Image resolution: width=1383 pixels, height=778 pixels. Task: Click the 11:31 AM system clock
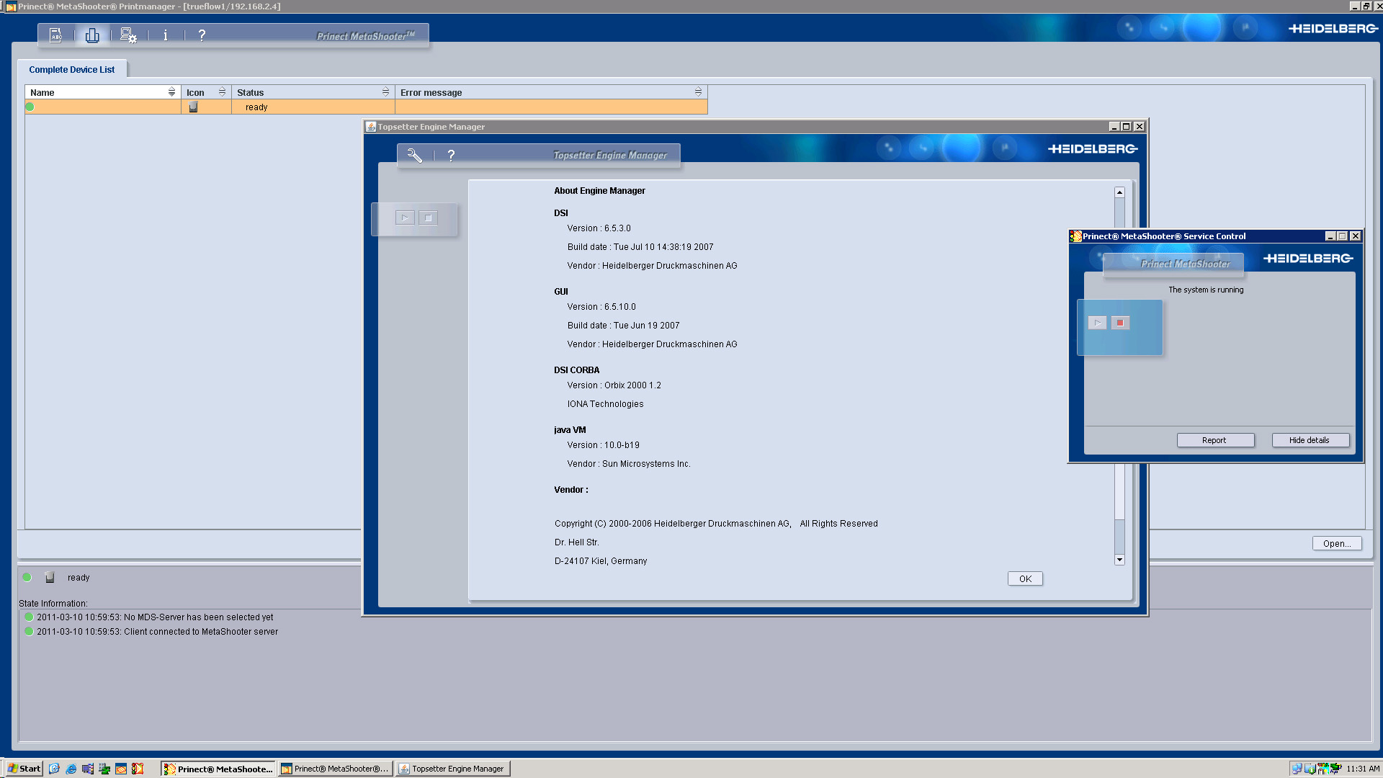click(1363, 769)
